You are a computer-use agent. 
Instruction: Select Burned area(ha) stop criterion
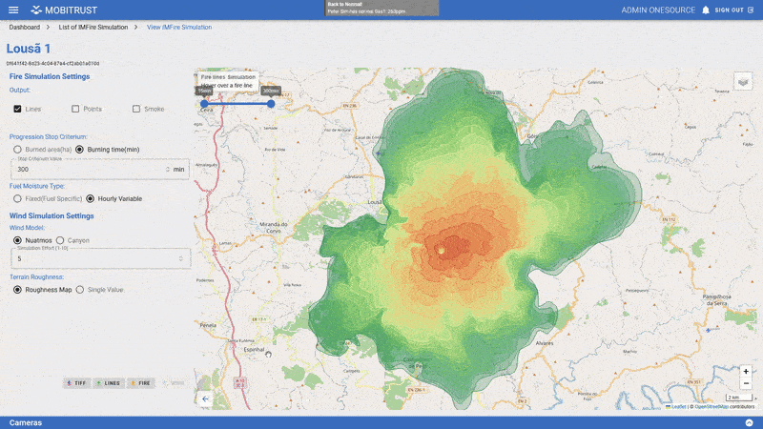(x=17, y=150)
